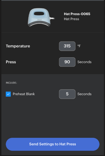The width and height of the screenshot is (105, 156).
Task: Click the power cord on the press image
Action: pyautogui.click(x=52, y=18)
